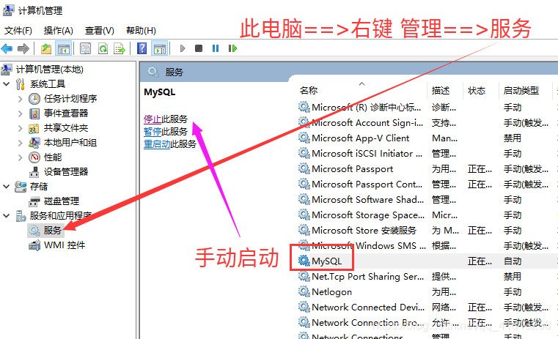
Task: Select 服务 in the tree
Action: [x=52, y=230]
